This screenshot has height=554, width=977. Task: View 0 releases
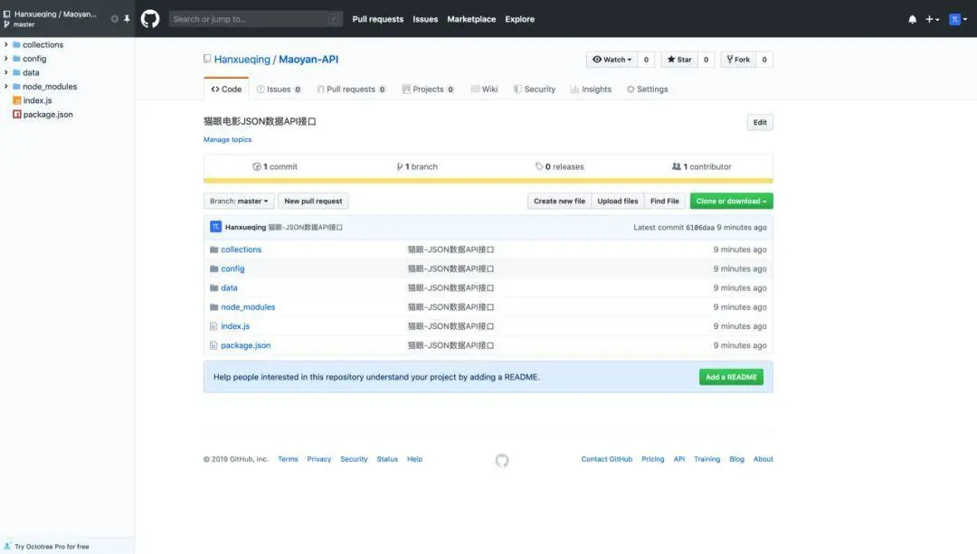[x=560, y=167]
